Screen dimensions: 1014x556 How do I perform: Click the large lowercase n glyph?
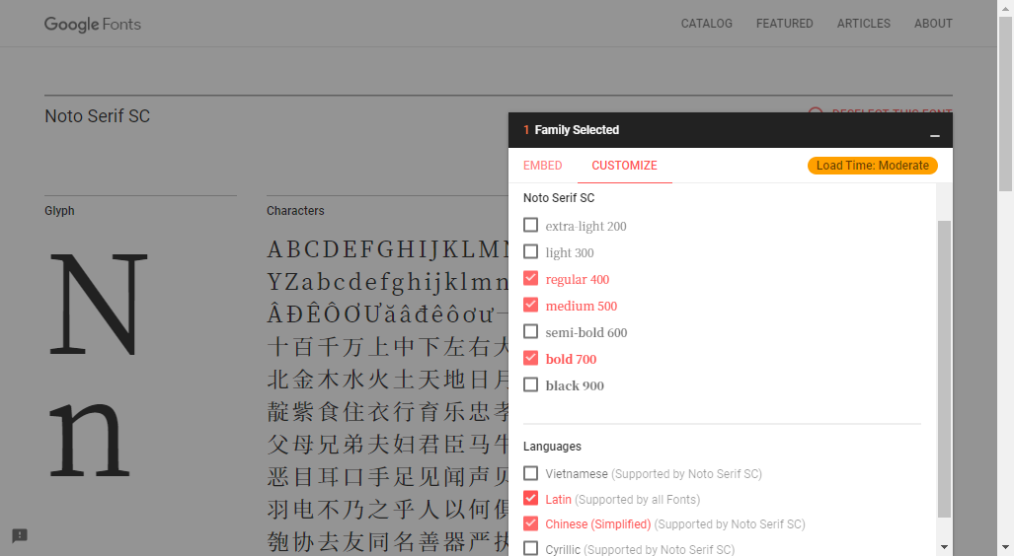tap(90, 439)
